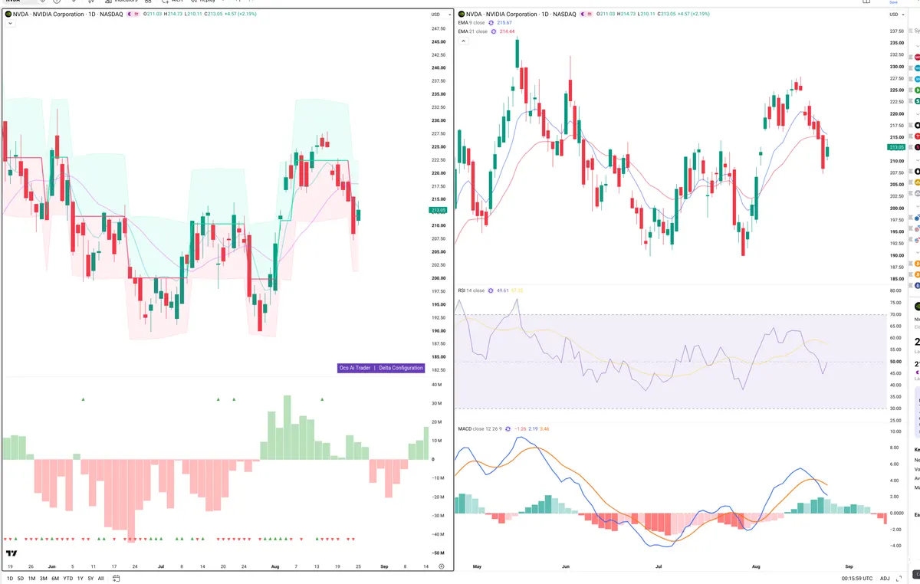920x584 pixels.
Task: Click the 213.05 current price tag on right chart axis
Action: click(895, 147)
